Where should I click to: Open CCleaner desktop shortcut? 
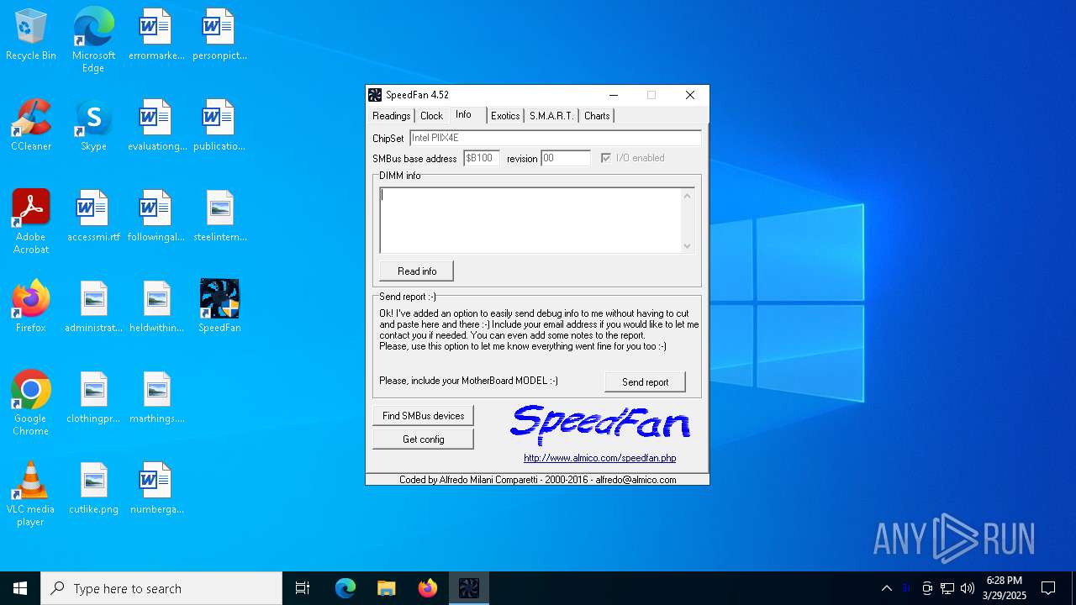(x=31, y=126)
